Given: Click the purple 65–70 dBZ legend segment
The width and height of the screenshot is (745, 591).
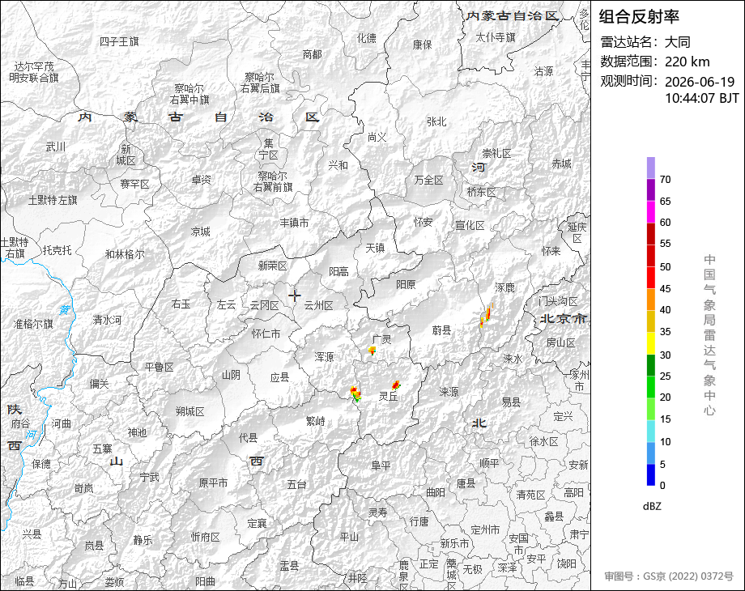Looking at the screenshot, I should [651, 189].
